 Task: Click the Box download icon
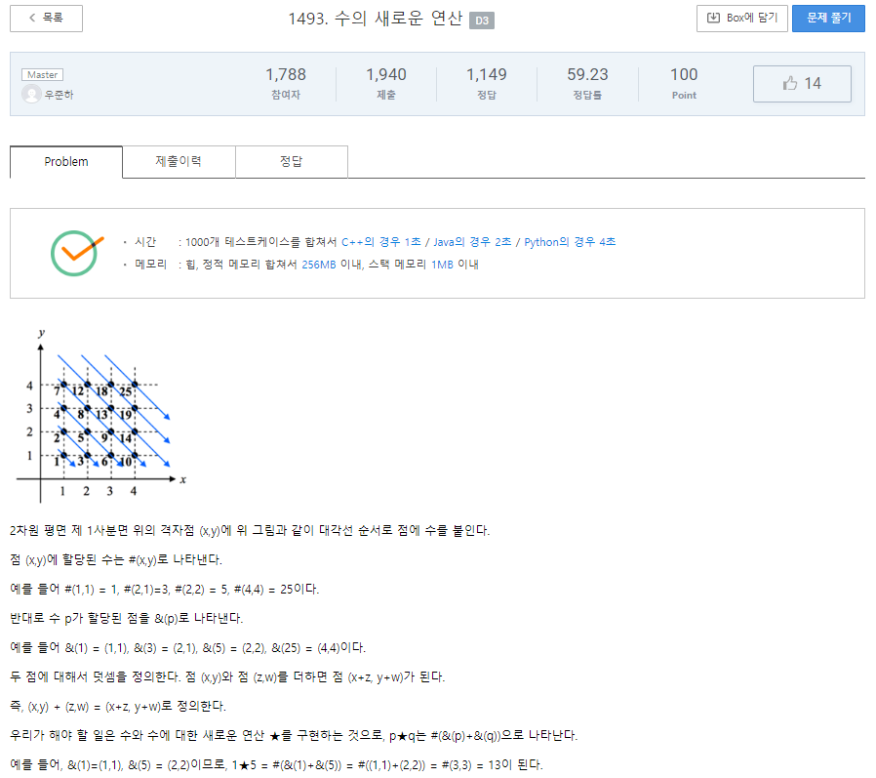point(713,18)
